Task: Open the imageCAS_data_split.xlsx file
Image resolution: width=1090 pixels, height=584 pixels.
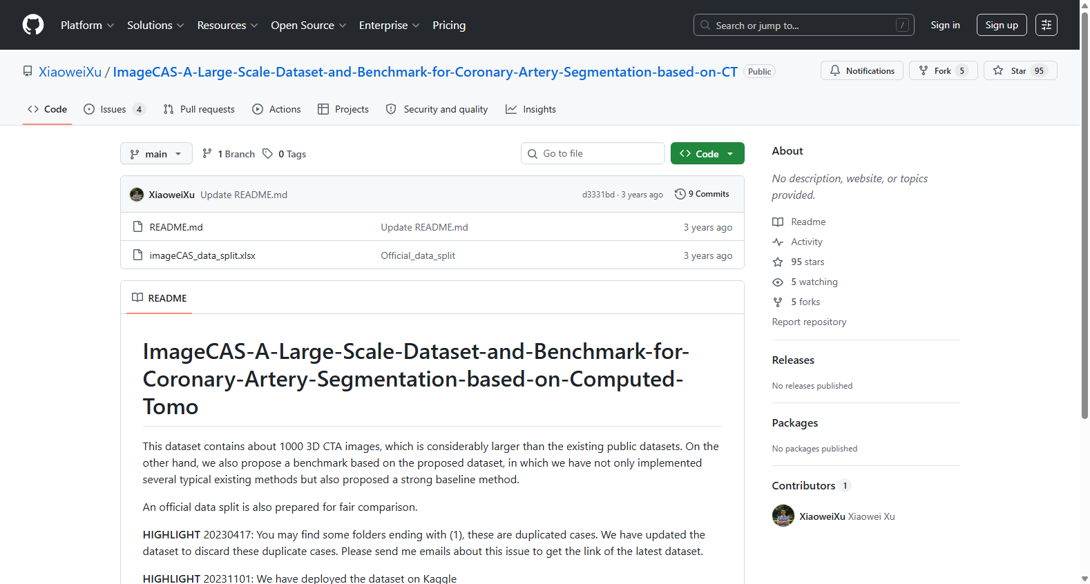Action: click(202, 255)
